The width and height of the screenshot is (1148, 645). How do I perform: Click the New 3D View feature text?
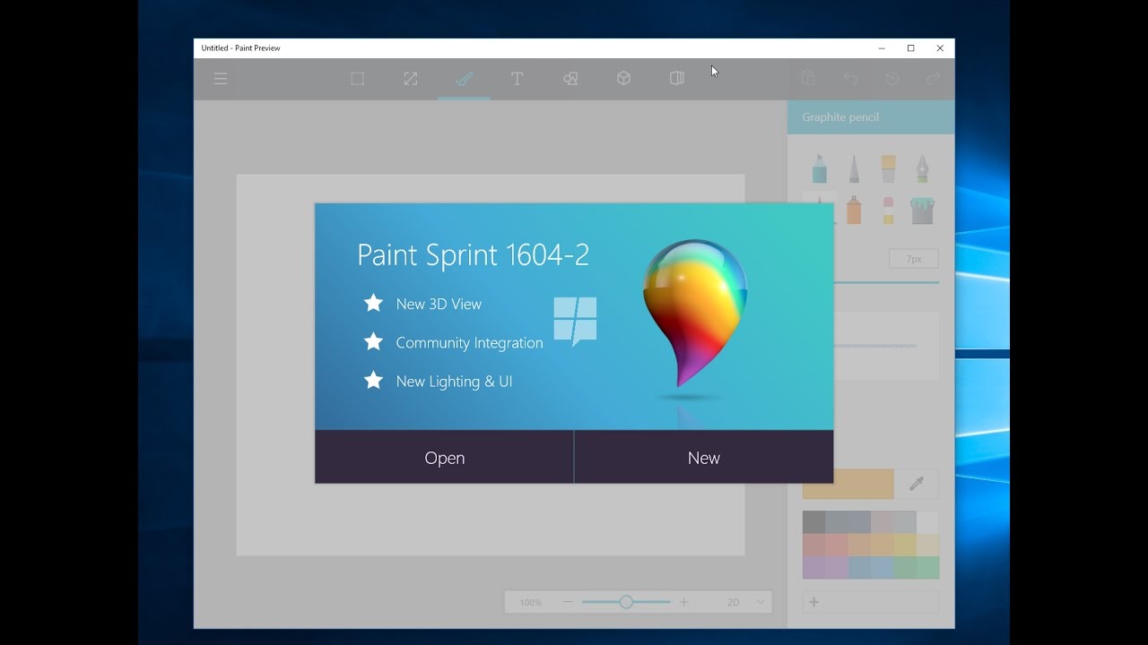[x=439, y=304]
